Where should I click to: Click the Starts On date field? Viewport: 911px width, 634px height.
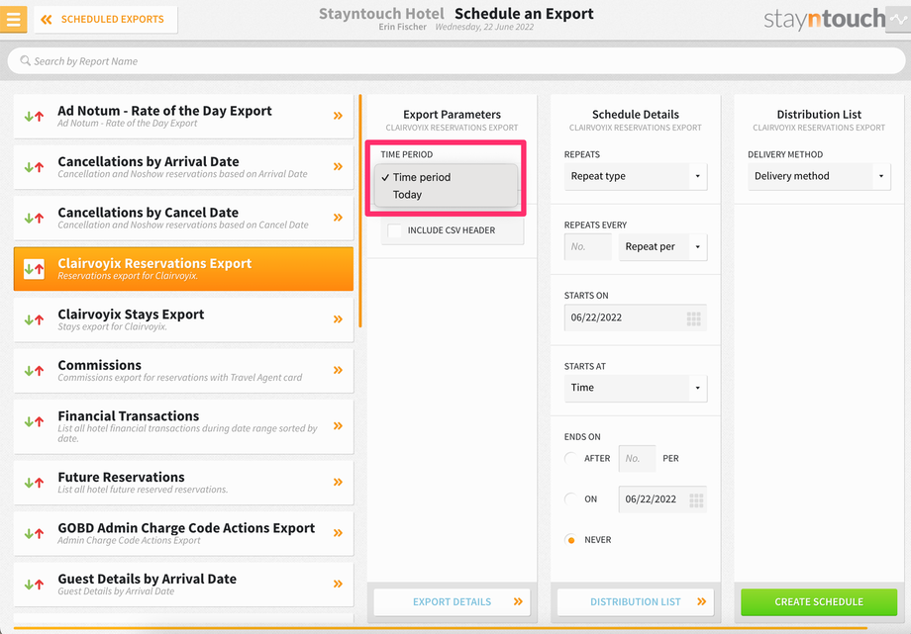(635, 317)
